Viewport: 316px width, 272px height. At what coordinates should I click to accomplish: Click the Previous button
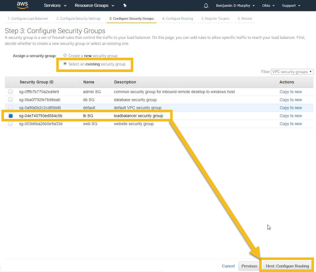pos(249,266)
